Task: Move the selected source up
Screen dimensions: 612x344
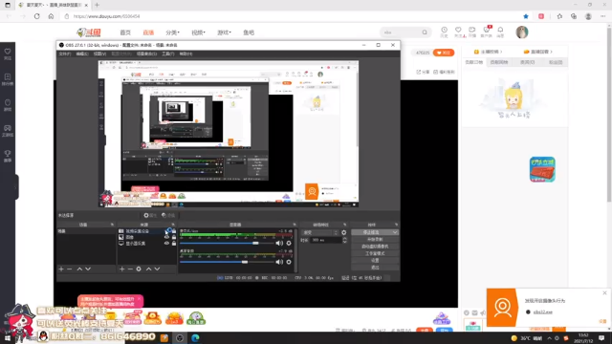Action: tap(149, 269)
